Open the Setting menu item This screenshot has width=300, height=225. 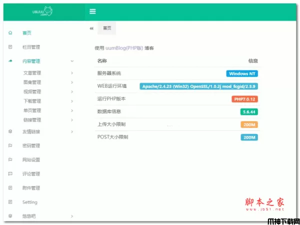[x=29, y=202]
